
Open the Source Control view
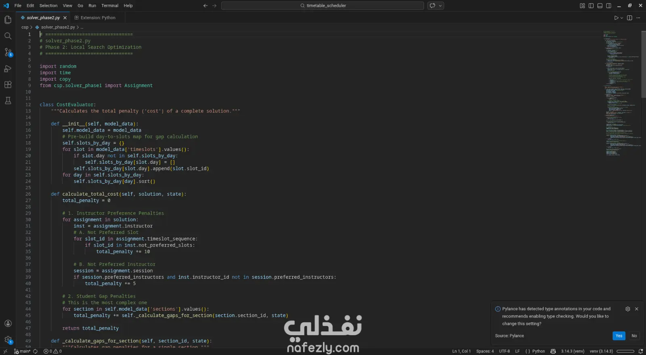pyautogui.click(x=8, y=52)
